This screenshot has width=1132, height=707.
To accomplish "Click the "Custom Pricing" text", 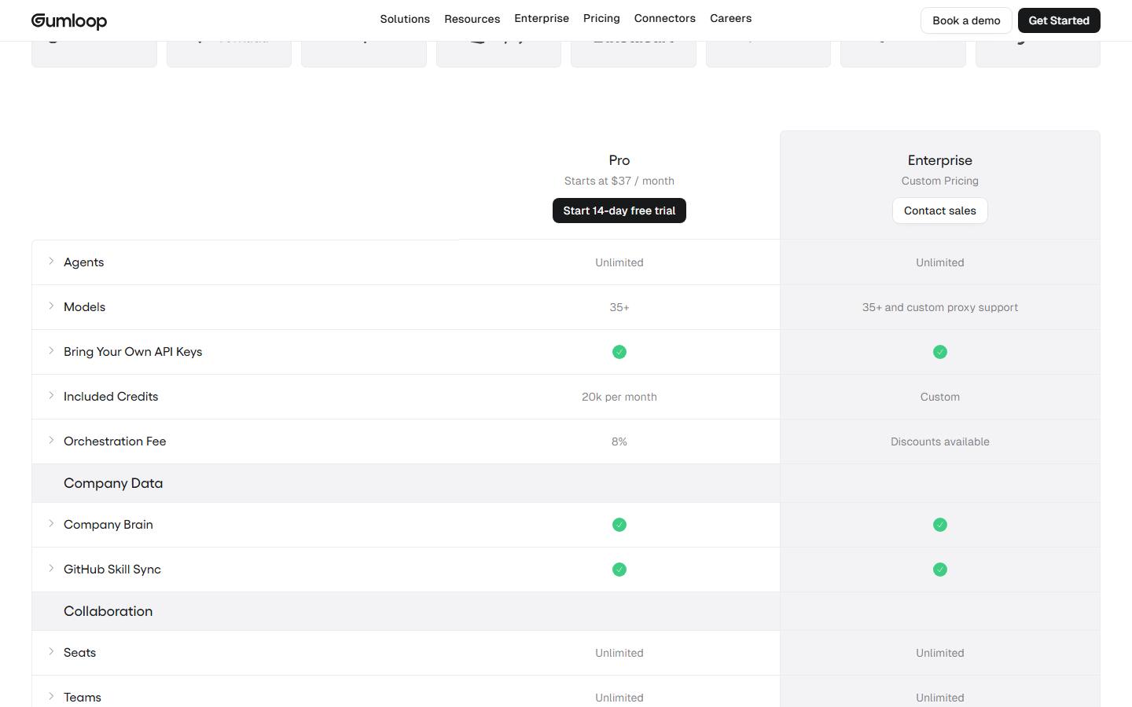I will 940,181.
